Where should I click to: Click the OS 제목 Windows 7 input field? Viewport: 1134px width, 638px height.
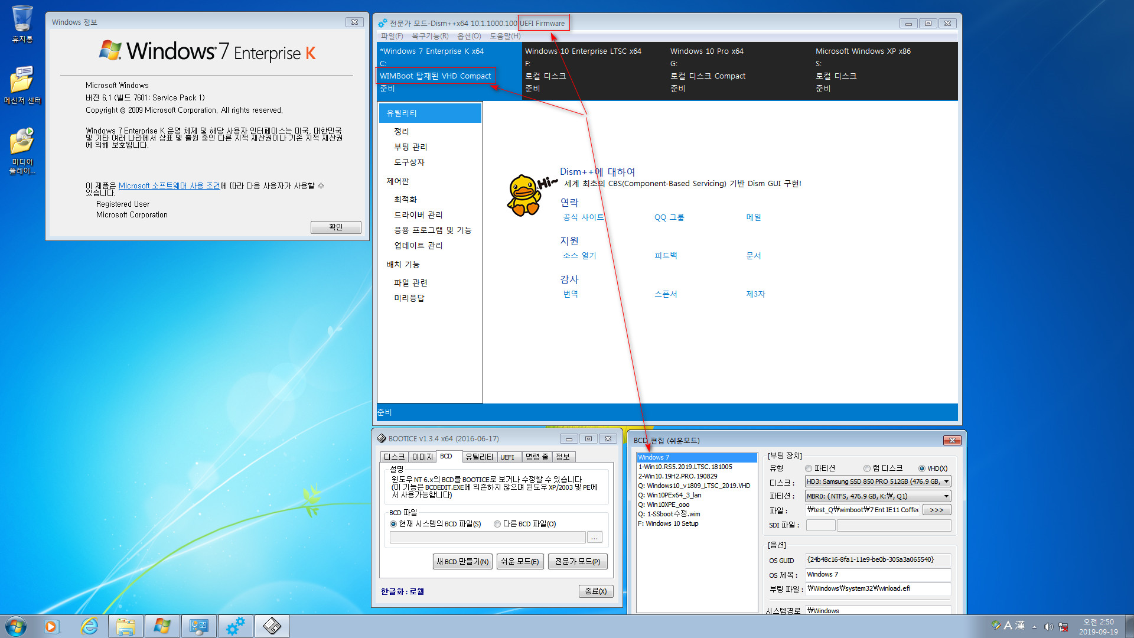tap(878, 574)
